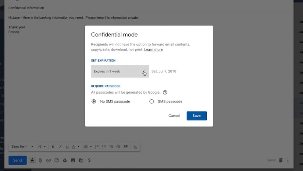Cancel the Confidential mode dialog
The image size is (303, 171).
(x=174, y=116)
